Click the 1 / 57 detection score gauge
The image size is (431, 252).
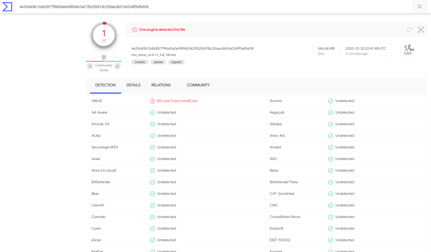104,36
